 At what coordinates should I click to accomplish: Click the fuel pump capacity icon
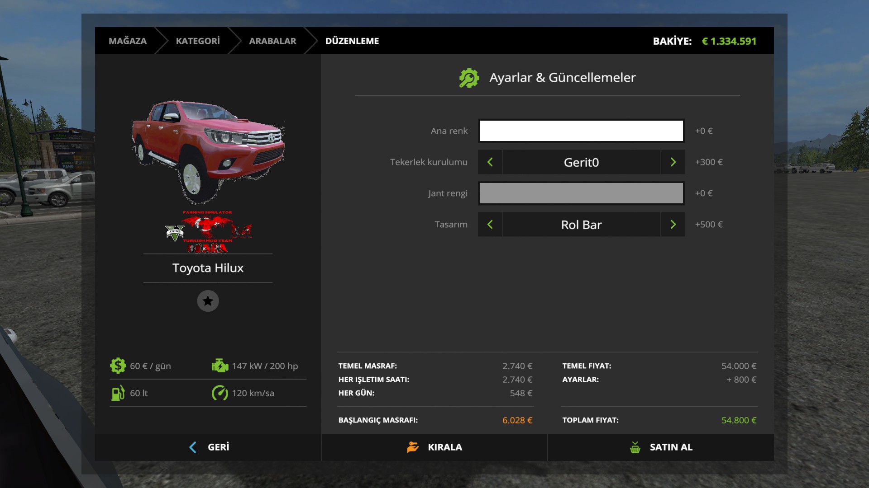pos(118,393)
